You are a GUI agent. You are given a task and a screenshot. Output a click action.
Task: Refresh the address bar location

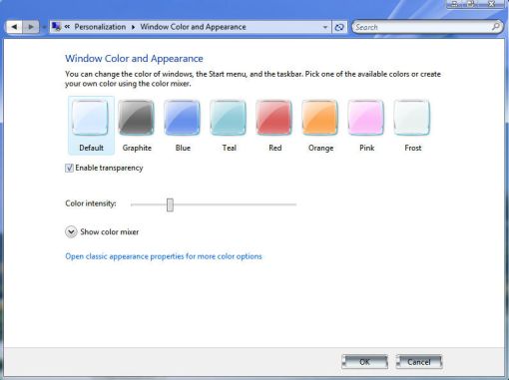[339, 27]
